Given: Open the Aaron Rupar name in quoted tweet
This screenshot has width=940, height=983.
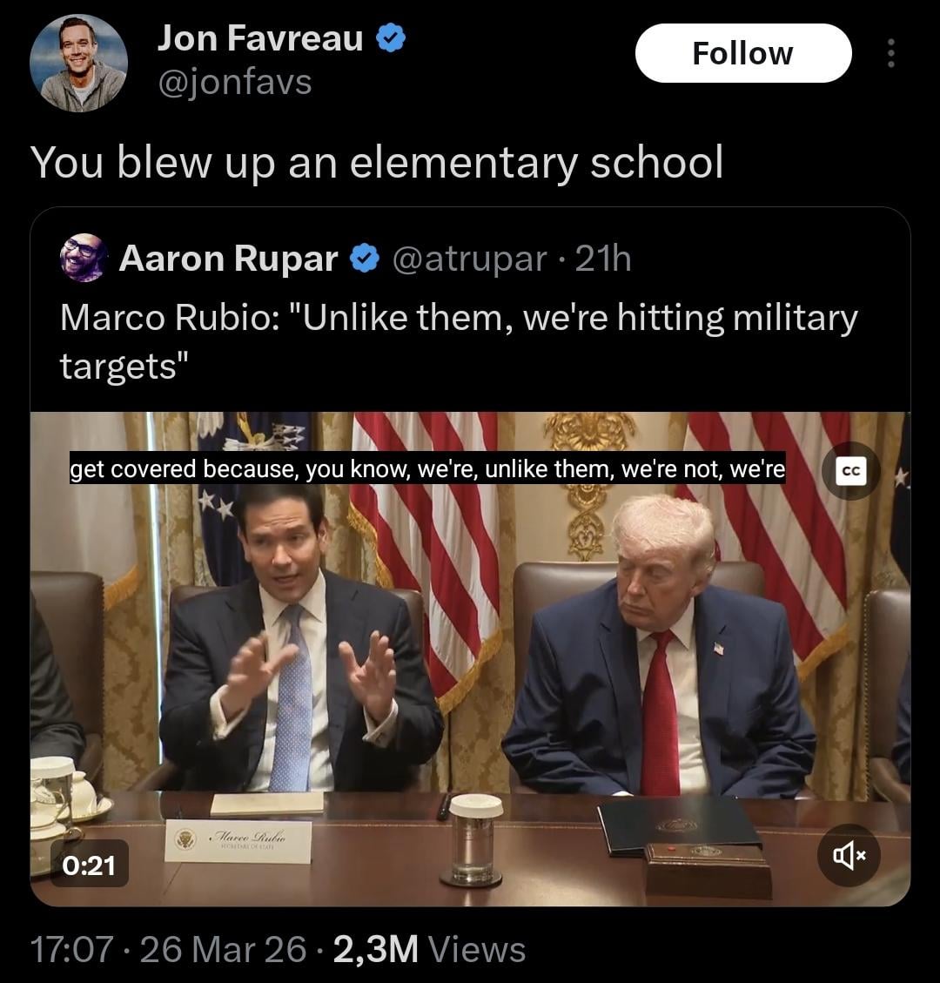Looking at the screenshot, I should (x=228, y=259).
